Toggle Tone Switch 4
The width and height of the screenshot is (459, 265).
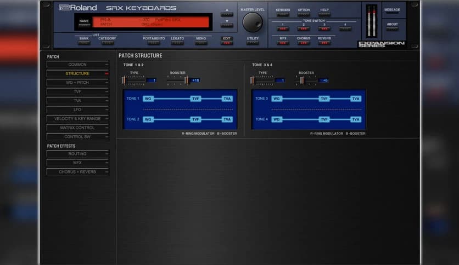[345, 28]
